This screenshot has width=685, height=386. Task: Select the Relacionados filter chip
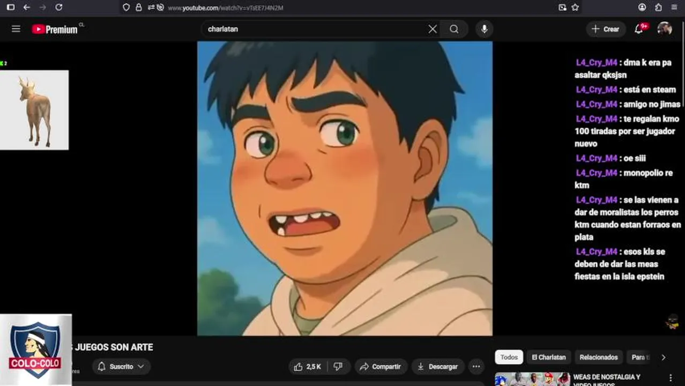pos(599,357)
